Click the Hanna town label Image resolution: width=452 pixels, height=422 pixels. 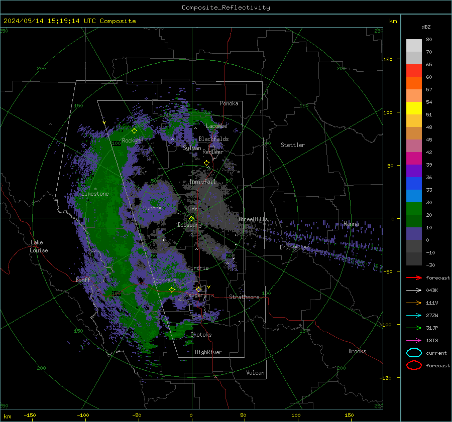351,224
